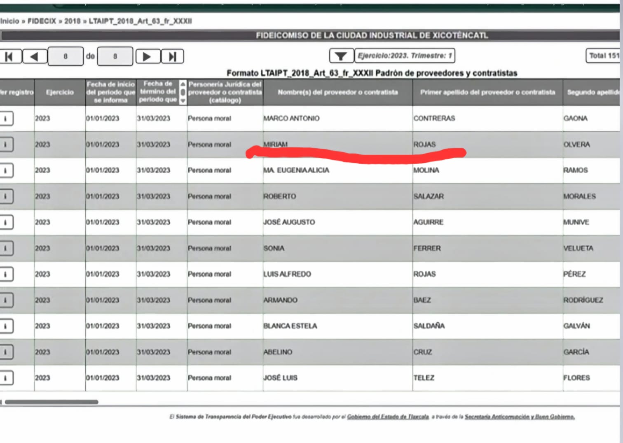Open info for JOSÉ LUIS TELEZ row
The height and width of the screenshot is (443, 623).
pos(6,378)
